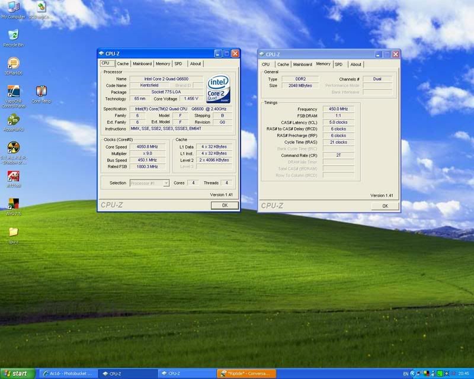
Task: Click the Name field showing Intel Core 2 Quad Q6600
Action: 166,79
